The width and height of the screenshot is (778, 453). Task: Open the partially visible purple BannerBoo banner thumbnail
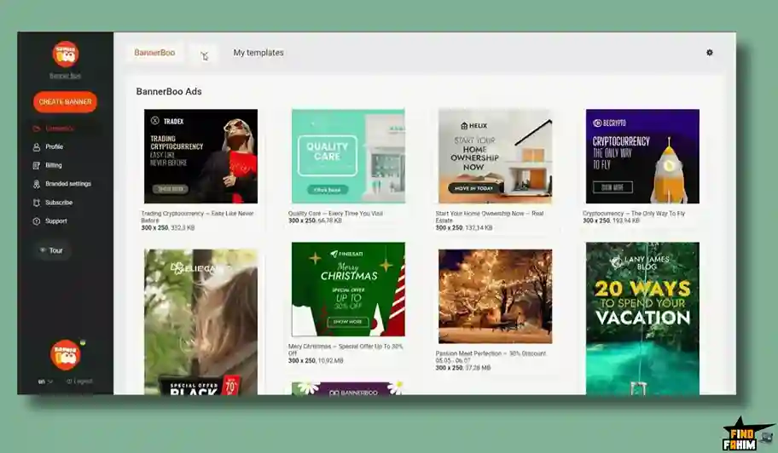[348, 388]
